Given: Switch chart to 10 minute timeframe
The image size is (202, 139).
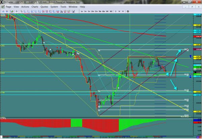Looking at the screenshot, I should click(x=93, y=11).
